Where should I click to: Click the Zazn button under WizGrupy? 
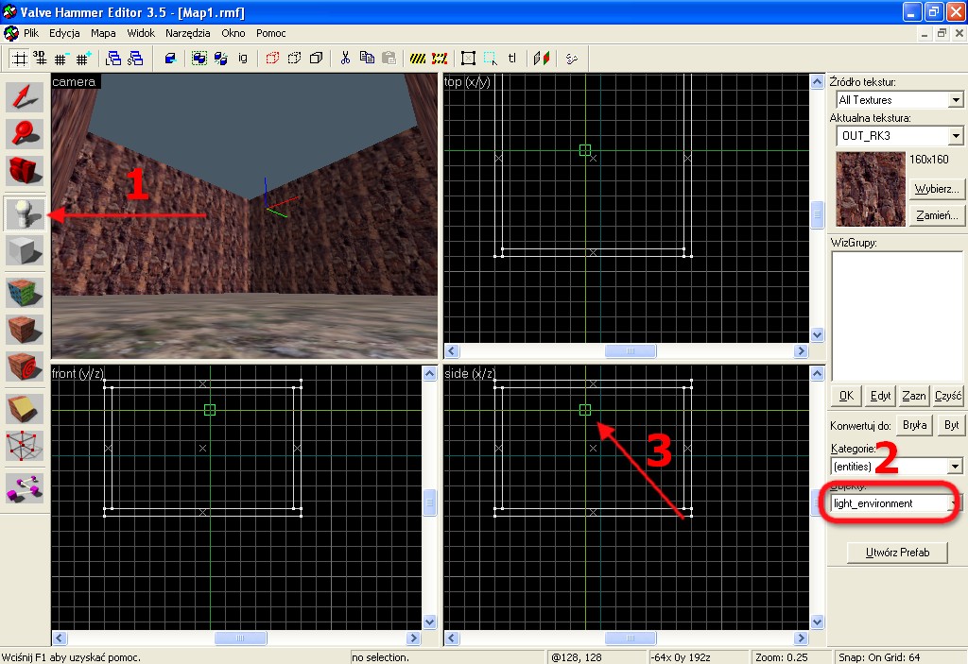click(914, 396)
